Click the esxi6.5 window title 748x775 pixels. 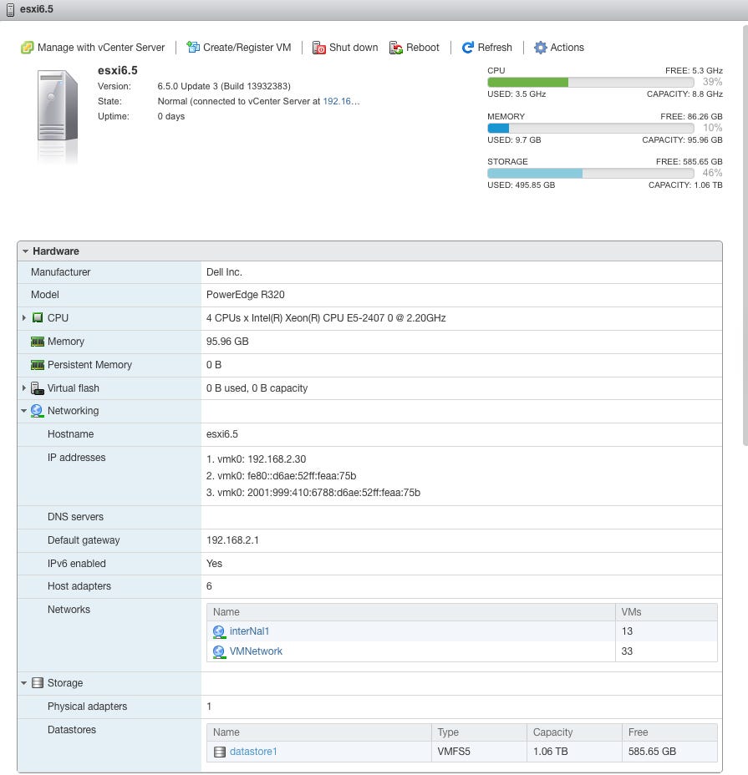point(37,9)
